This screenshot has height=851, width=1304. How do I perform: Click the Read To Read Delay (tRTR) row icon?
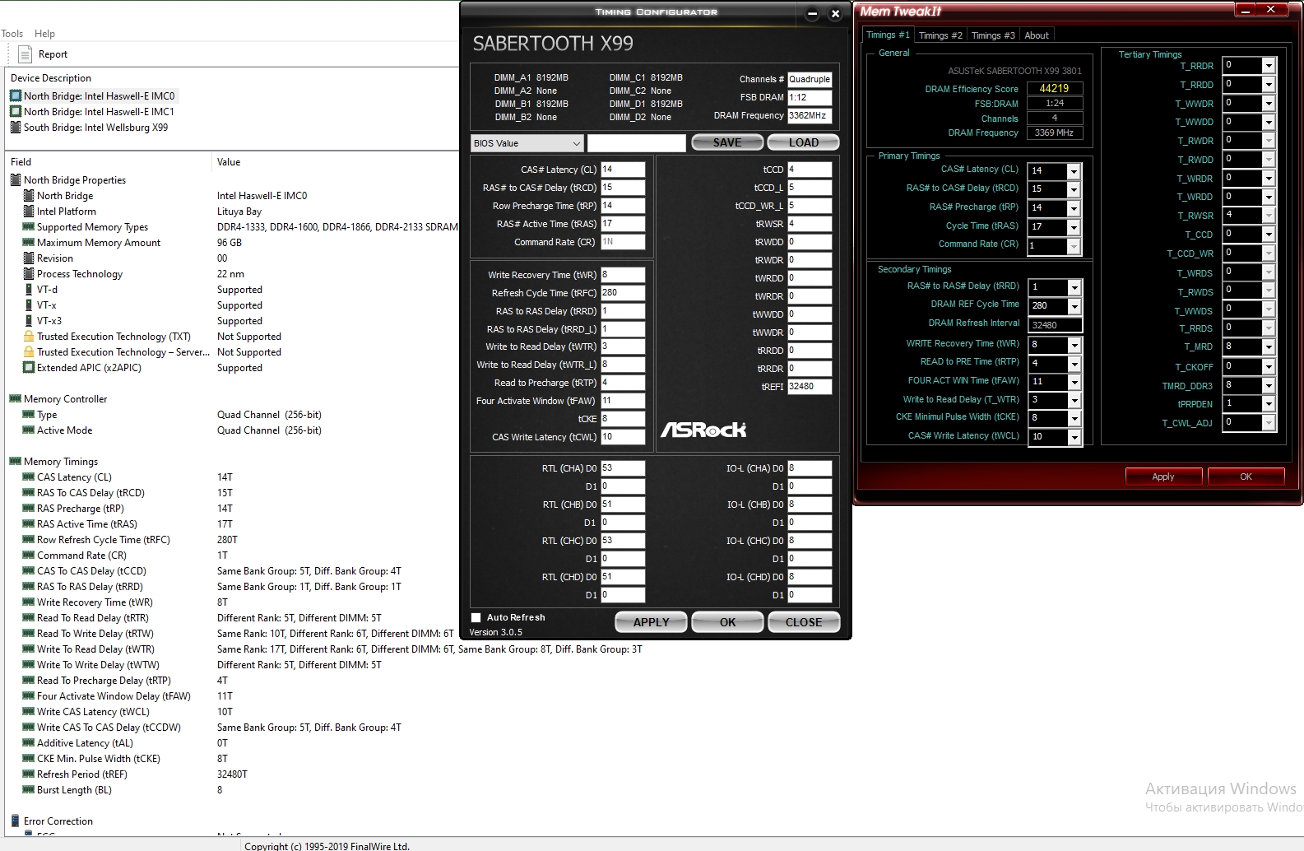pyautogui.click(x=29, y=618)
